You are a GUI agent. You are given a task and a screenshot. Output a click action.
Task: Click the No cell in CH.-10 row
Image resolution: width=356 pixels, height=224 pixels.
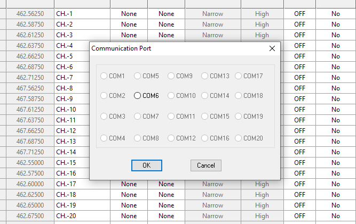point(336,110)
